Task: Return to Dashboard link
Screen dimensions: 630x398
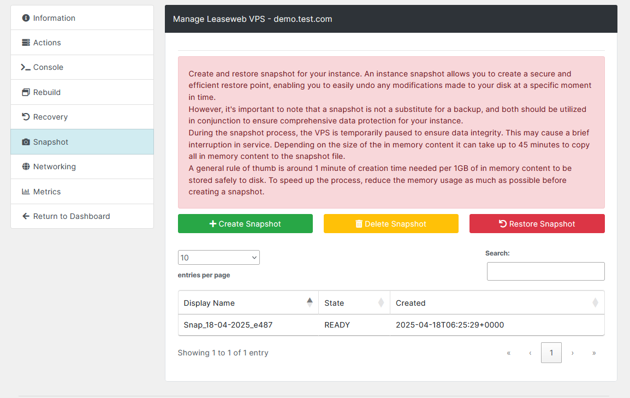Action: click(x=82, y=216)
